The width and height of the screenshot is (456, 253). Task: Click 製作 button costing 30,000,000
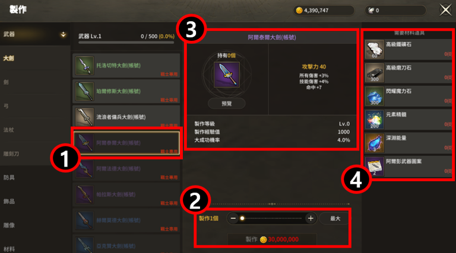[x=271, y=239]
